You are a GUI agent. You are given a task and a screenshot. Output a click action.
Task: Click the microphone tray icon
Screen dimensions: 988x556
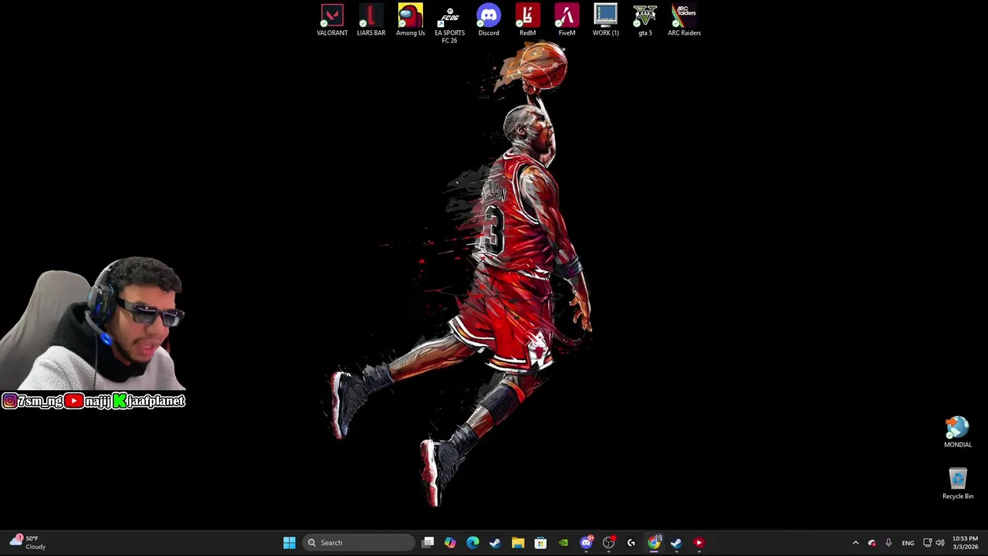point(888,543)
